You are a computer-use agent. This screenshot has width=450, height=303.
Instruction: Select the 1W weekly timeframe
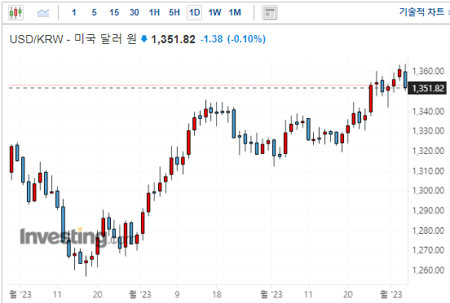(214, 12)
